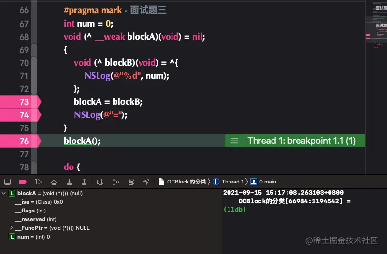387x254 pixels.
Task: Step over the current line
Action: click(54, 182)
